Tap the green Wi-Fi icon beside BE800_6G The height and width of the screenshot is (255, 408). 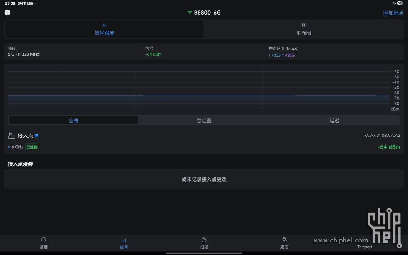point(190,13)
